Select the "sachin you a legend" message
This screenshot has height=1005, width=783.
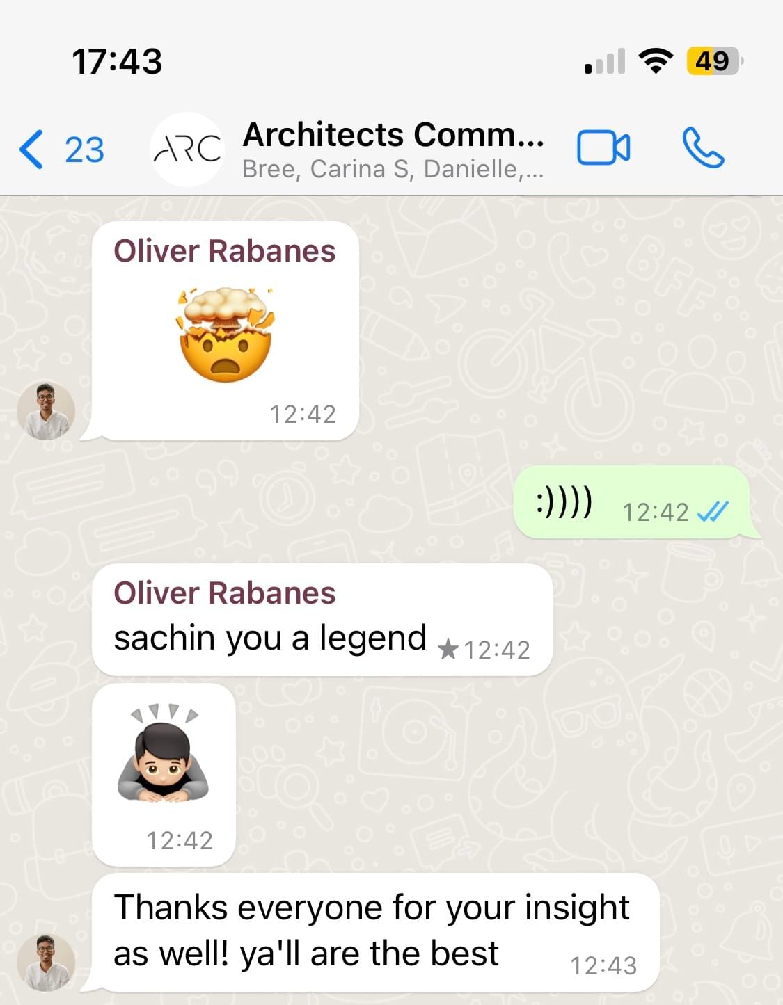point(322,620)
